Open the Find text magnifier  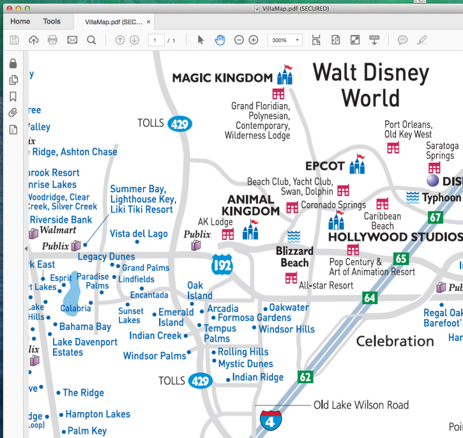click(x=92, y=40)
